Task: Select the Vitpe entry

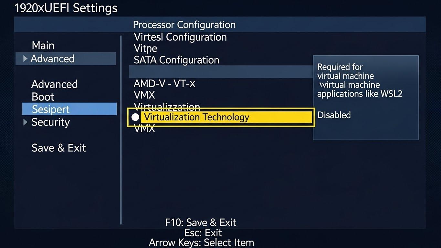Action: pyautogui.click(x=145, y=48)
